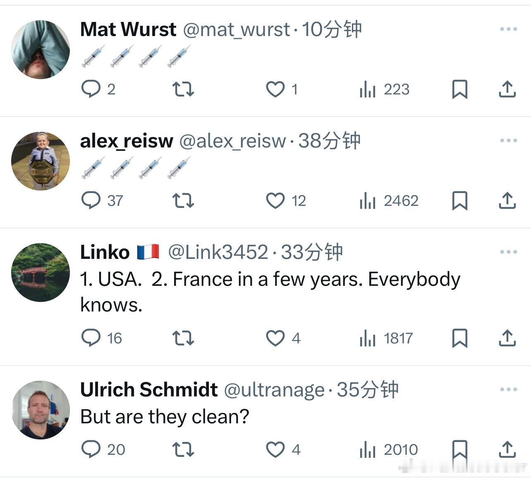The height and width of the screenshot is (478, 531).
Task: Like Mat Wurst's syringe tweet
Action: pyautogui.click(x=282, y=89)
